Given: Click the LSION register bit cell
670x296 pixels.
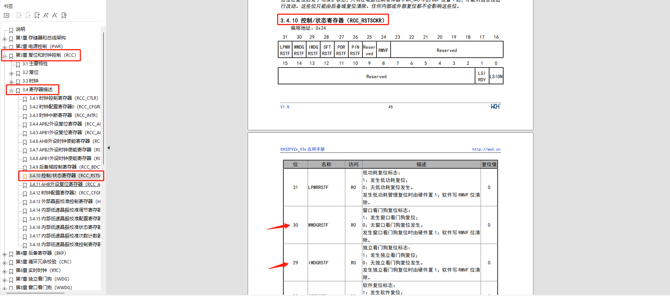Looking at the screenshot, I should (496, 76).
